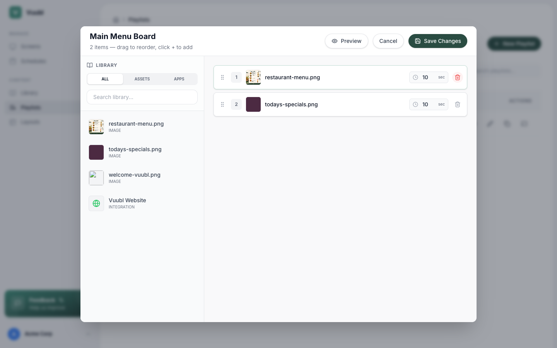Click the 'sec' label for todays-specials.png
This screenshot has width=557, height=348.
tap(441, 104)
